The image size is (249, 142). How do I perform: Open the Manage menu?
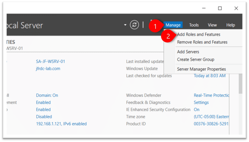173,25
